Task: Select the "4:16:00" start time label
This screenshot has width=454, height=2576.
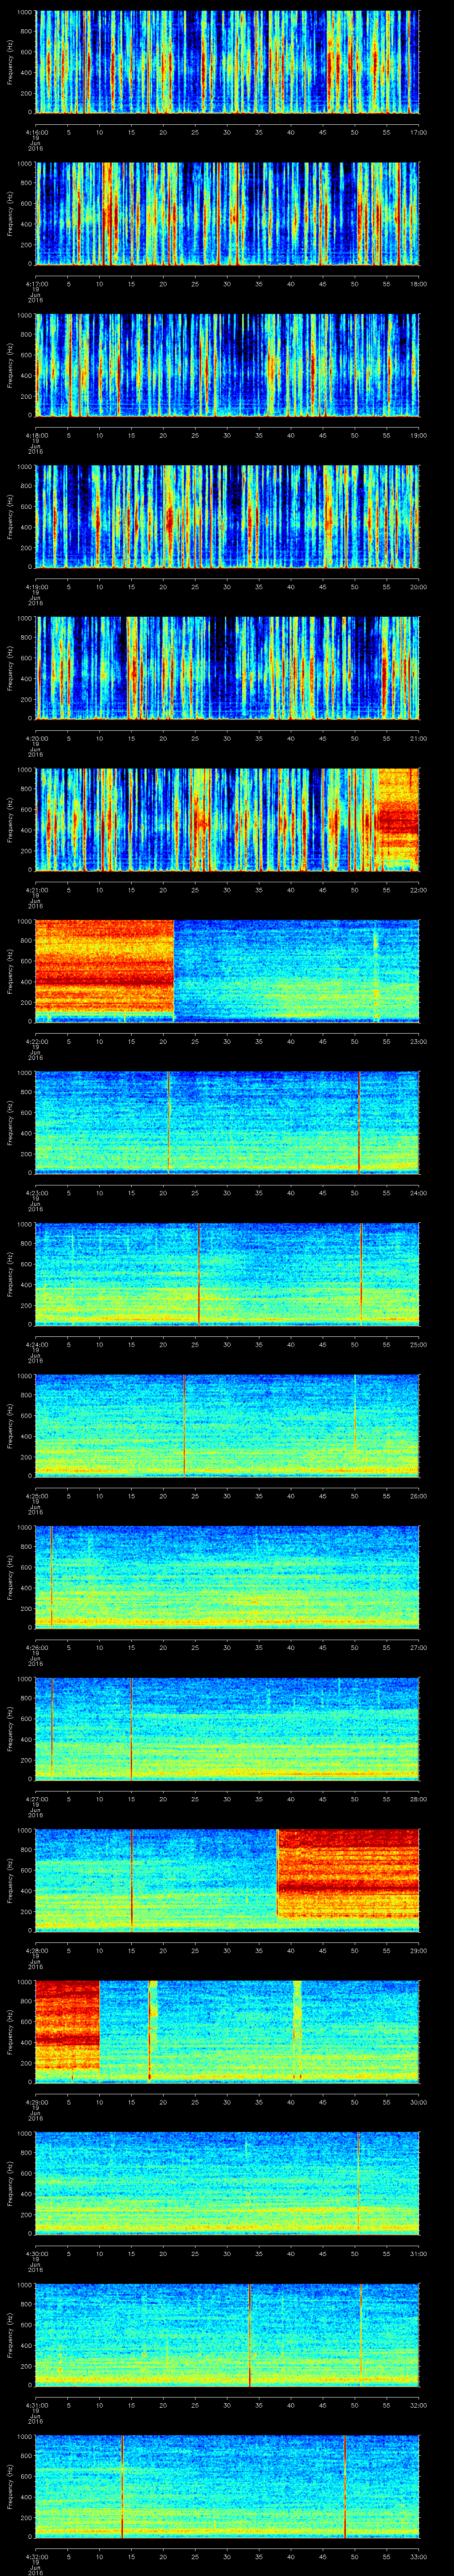Action: (36, 132)
